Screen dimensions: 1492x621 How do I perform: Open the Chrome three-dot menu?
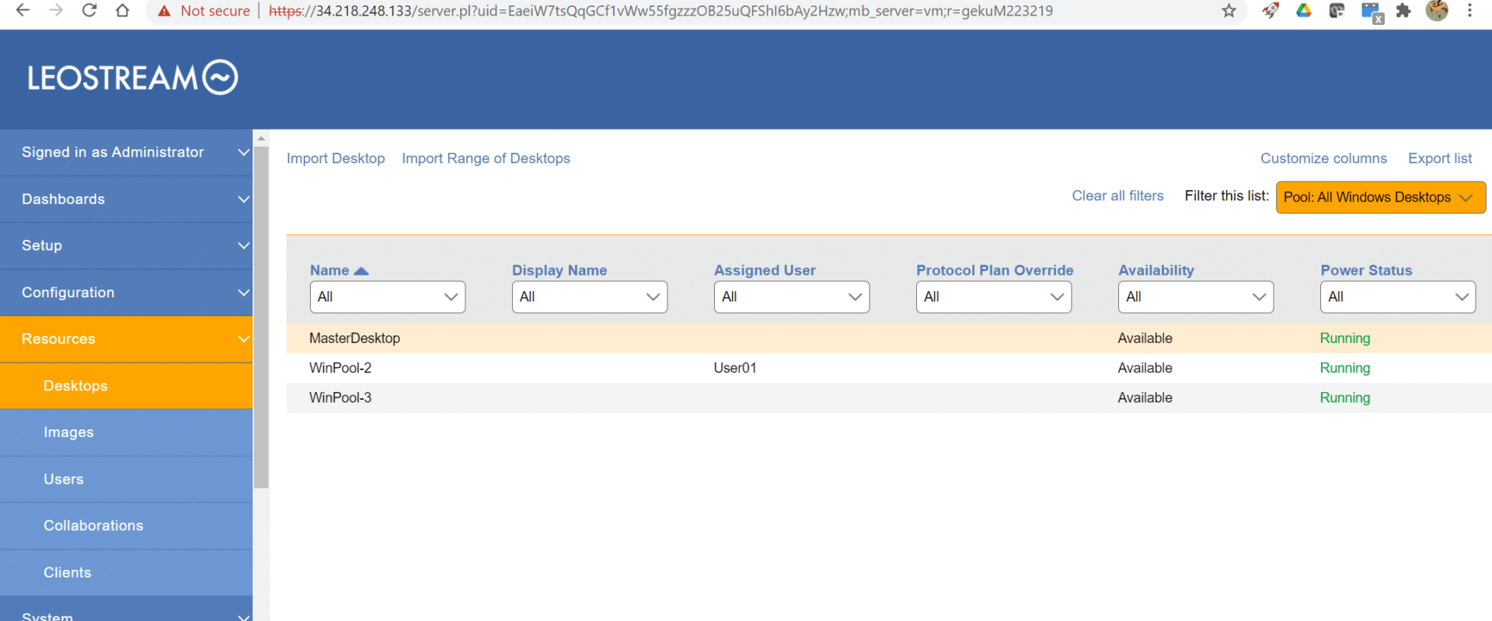tap(1469, 10)
